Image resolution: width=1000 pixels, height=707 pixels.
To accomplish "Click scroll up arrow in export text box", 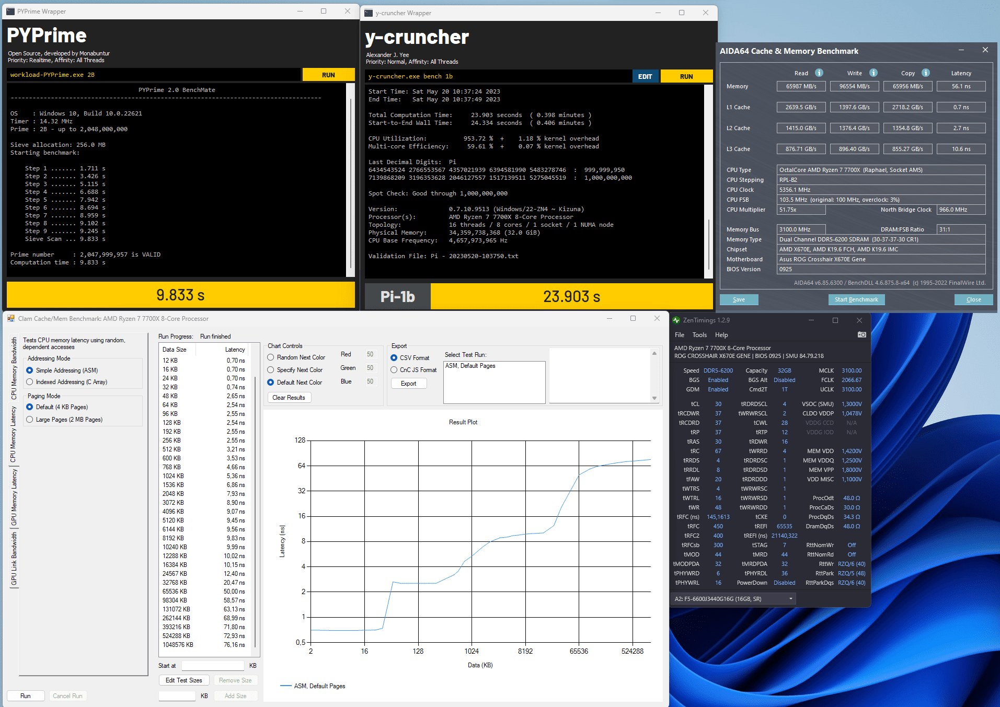I will pyautogui.click(x=654, y=354).
